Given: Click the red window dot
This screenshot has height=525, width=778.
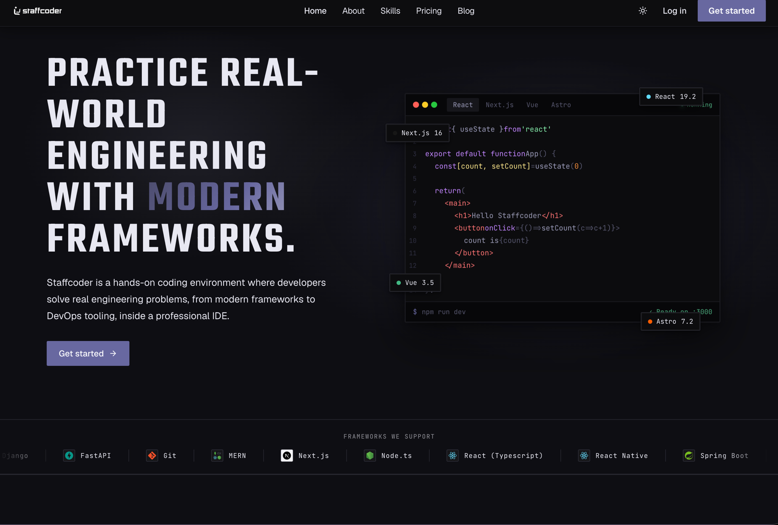Looking at the screenshot, I should tap(416, 105).
